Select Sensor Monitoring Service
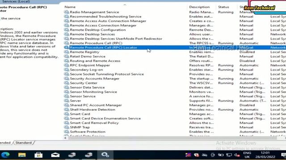Screen dimensions: 286x160 [93, 92]
